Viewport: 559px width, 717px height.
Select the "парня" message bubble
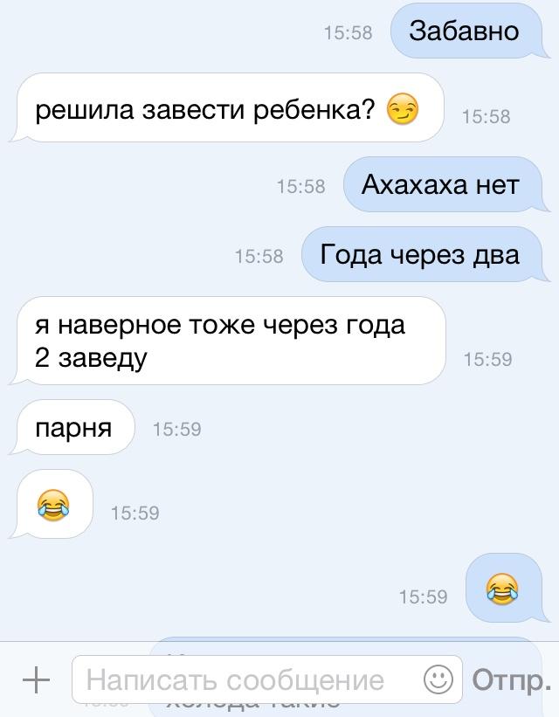coord(73,428)
